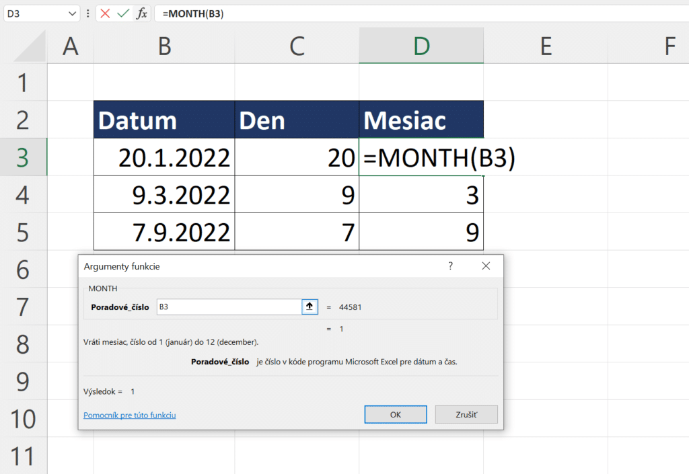
Task: Select column D header
Action: (421, 46)
